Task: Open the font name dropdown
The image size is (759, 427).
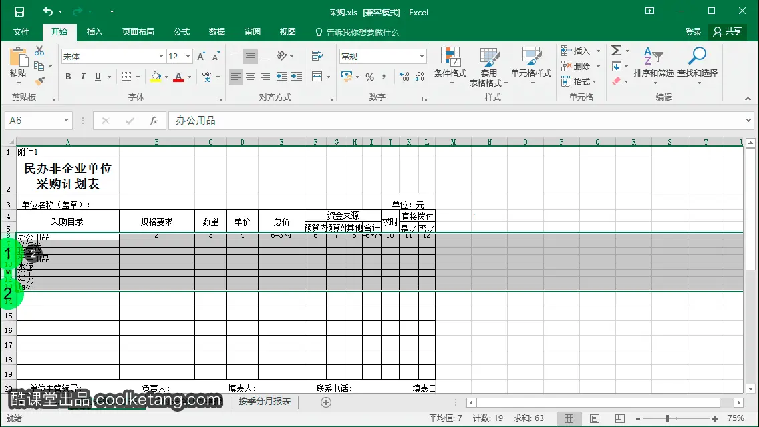Action: [x=161, y=56]
